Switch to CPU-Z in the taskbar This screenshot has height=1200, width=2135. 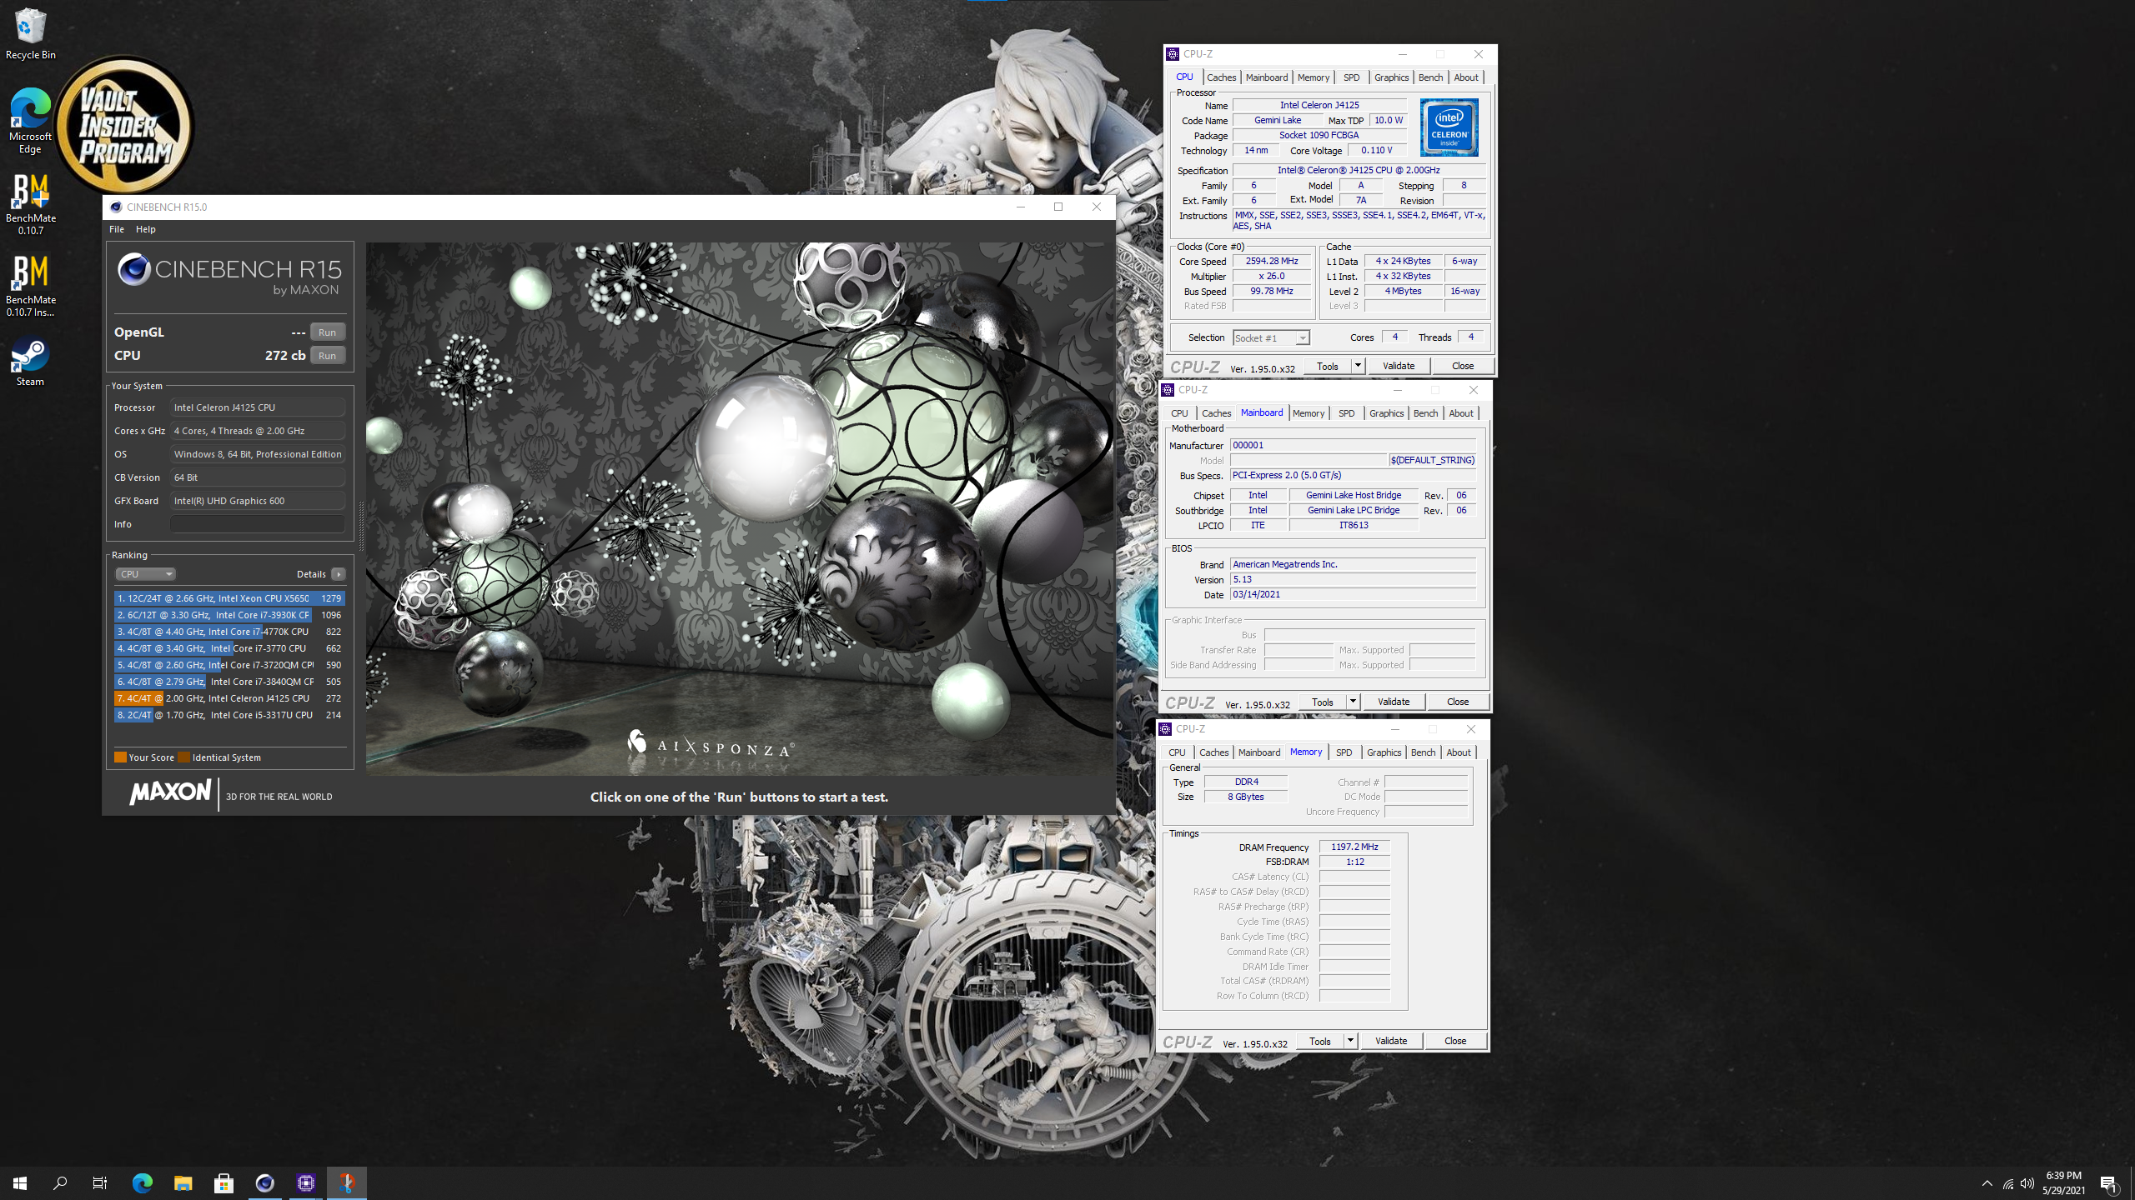click(x=305, y=1182)
